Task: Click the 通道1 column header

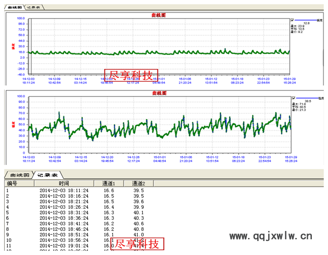Action: pos(109,183)
